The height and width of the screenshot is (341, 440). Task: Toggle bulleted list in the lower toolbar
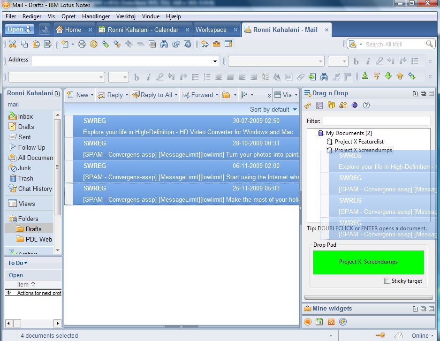195,77
